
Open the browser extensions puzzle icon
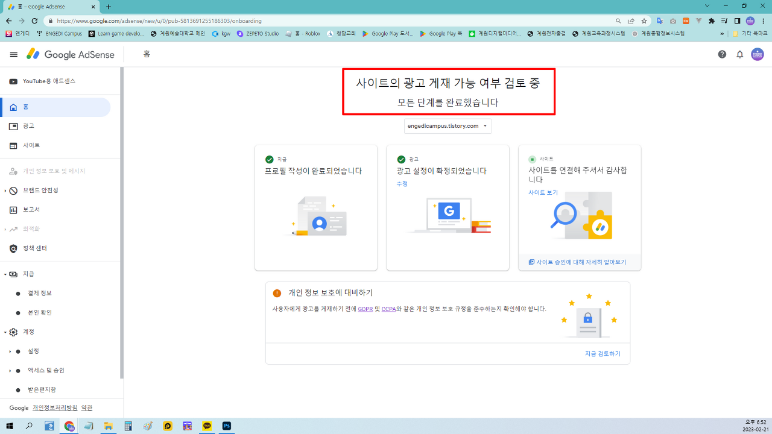[712, 20]
